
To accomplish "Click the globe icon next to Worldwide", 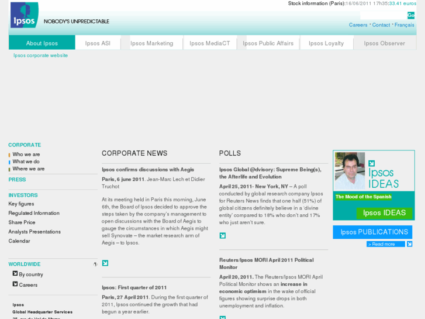I will click(x=95, y=264).
